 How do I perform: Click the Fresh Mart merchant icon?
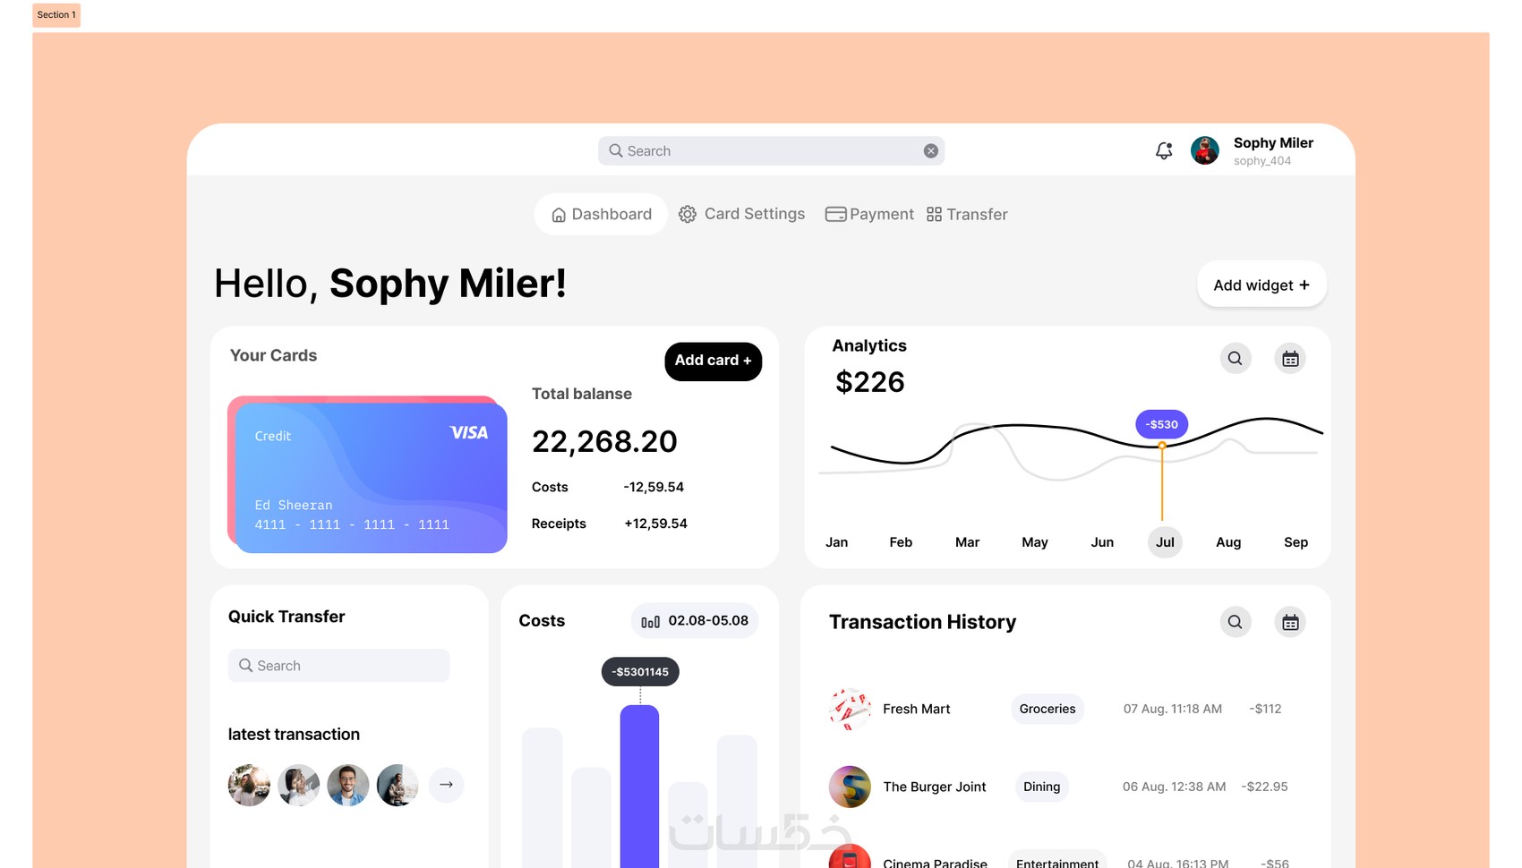(850, 709)
